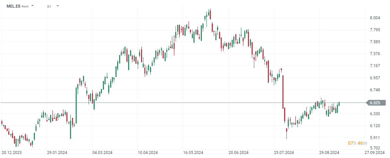
Task: Click the 8.004 price axis label
Action: pos(375,18)
